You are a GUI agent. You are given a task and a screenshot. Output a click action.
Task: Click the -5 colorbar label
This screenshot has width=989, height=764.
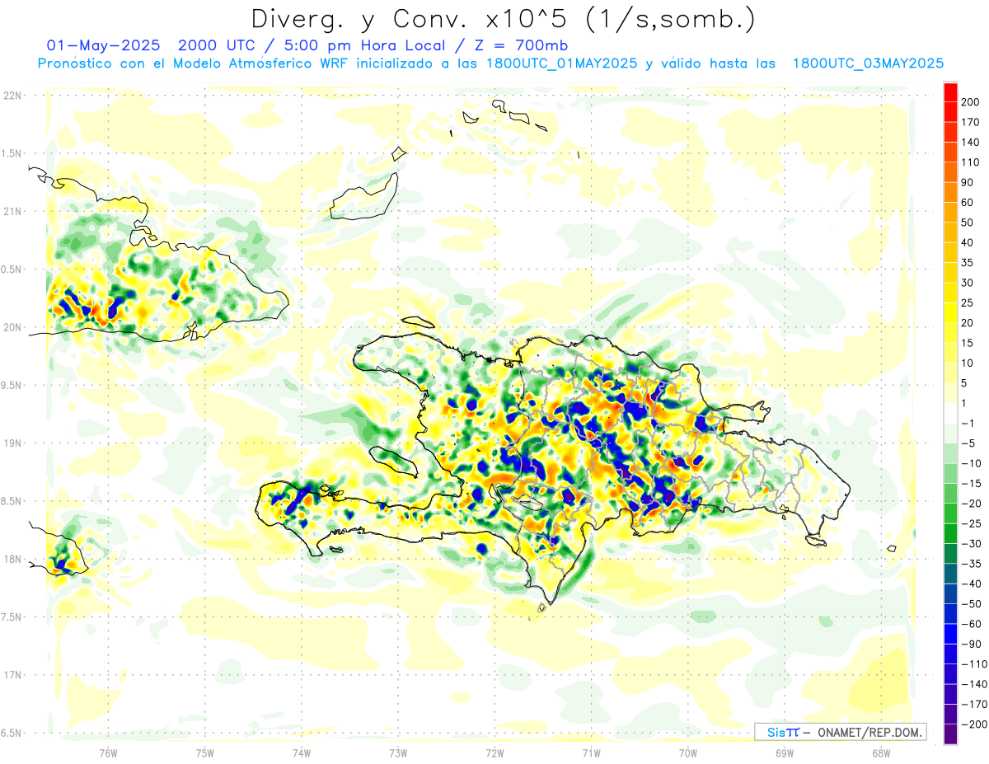970,443
